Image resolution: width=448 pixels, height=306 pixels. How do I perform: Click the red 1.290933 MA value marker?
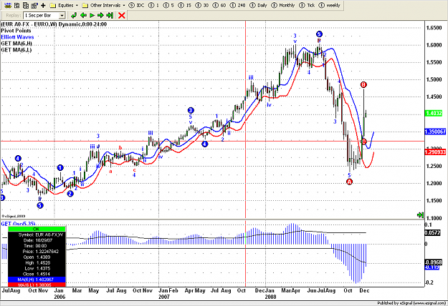click(x=435, y=152)
